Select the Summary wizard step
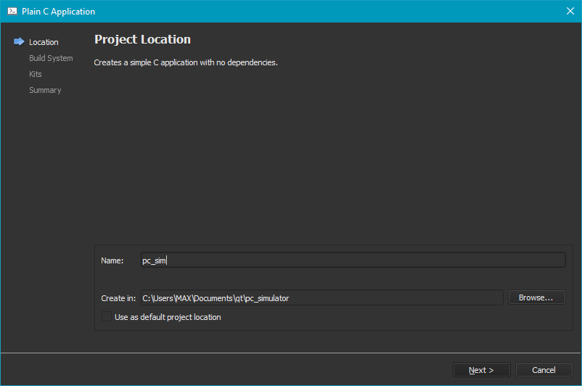582x386 pixels. tap(45, 90)
